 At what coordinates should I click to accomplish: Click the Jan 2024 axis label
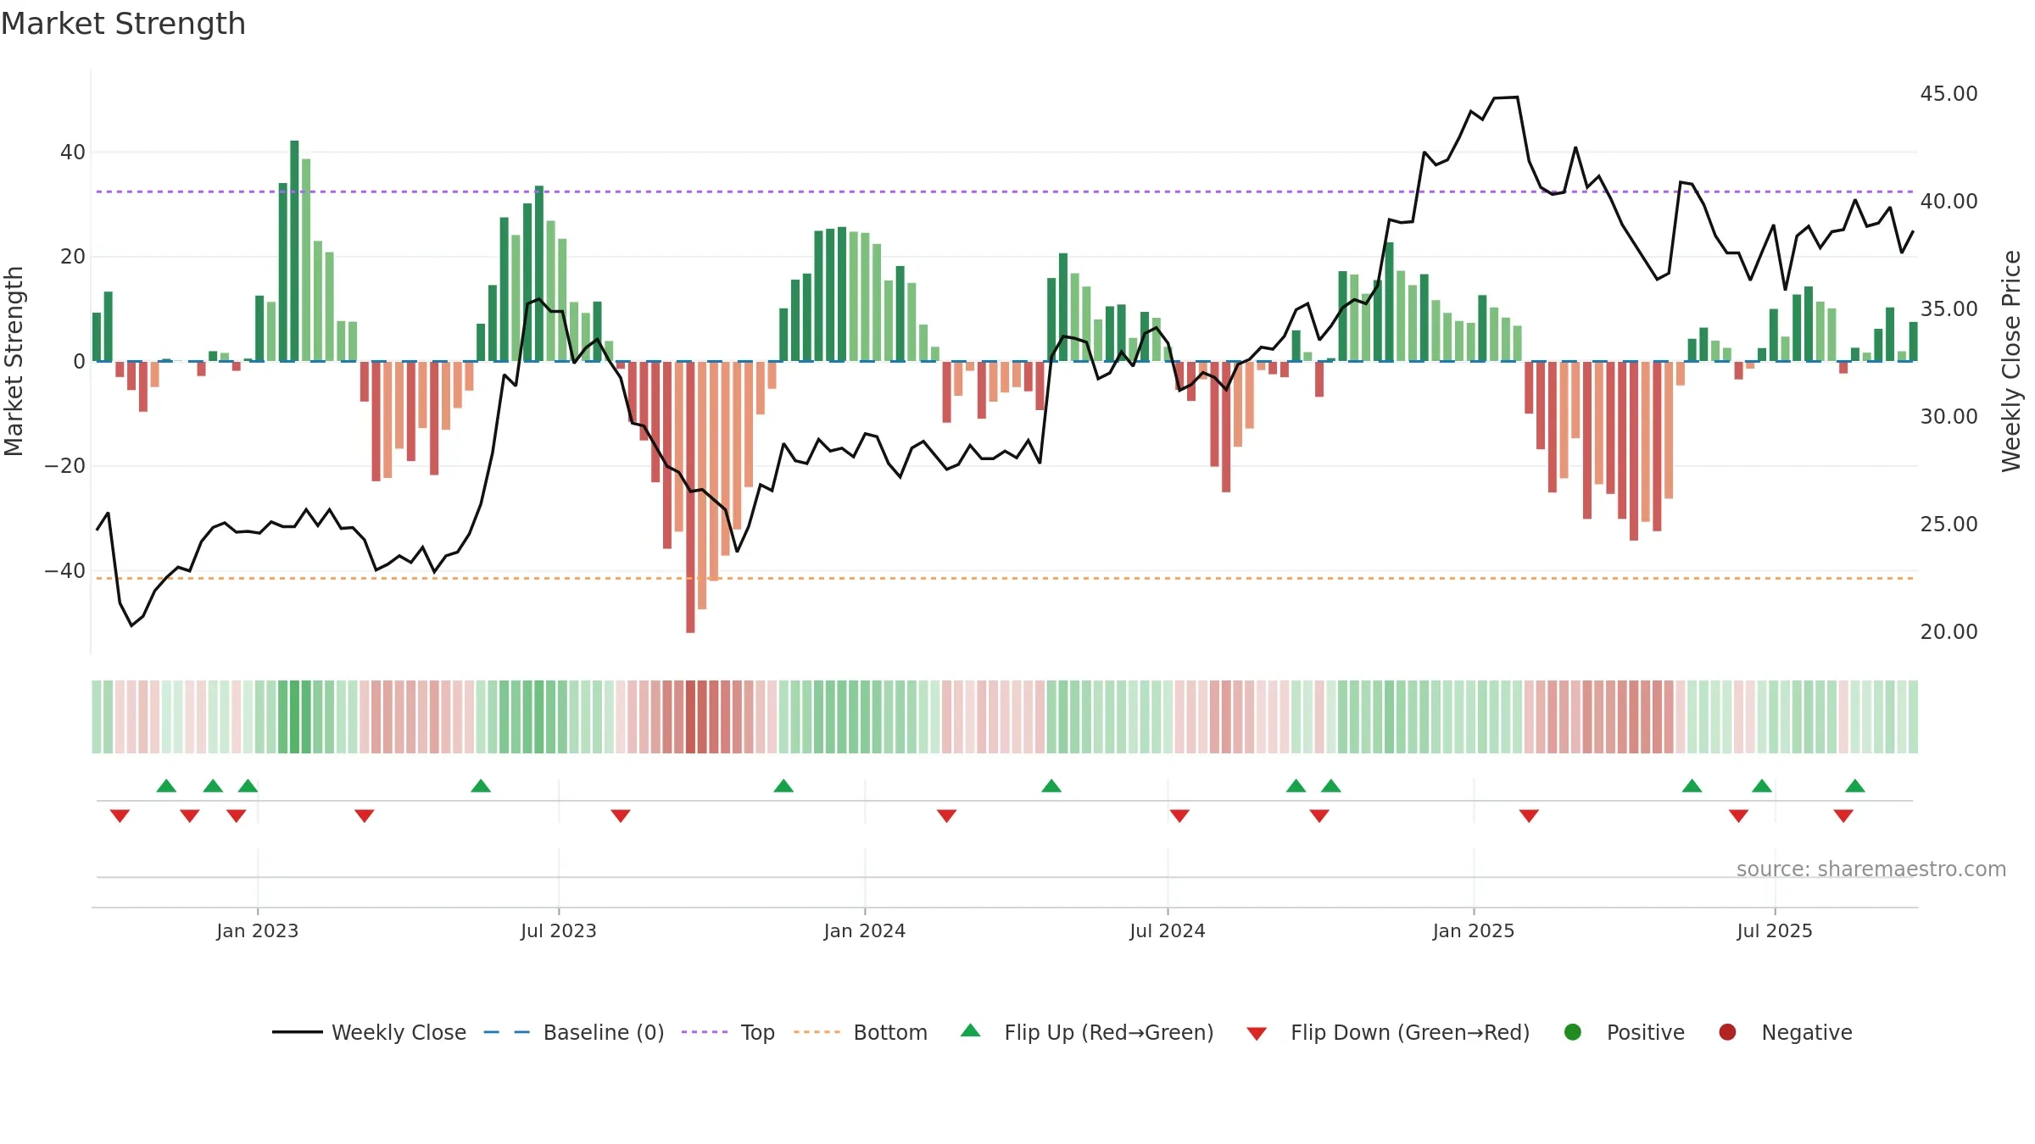coord(865,930)
